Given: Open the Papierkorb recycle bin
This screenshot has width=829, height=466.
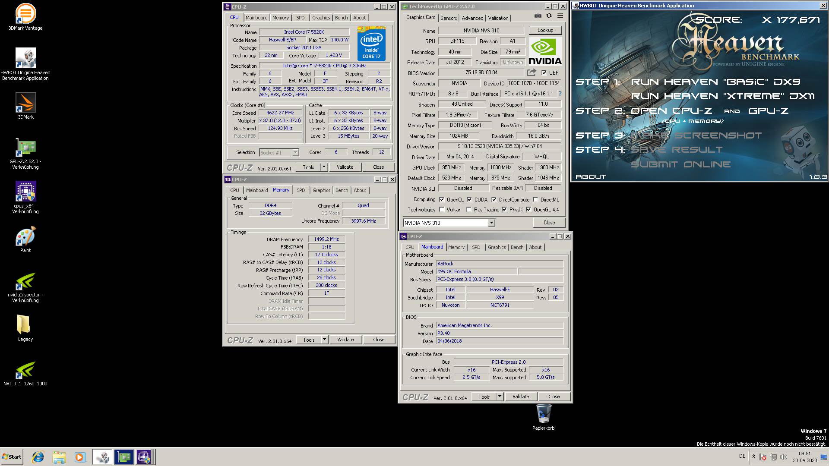Looking at the screenshot, I should tap(544, 417).
